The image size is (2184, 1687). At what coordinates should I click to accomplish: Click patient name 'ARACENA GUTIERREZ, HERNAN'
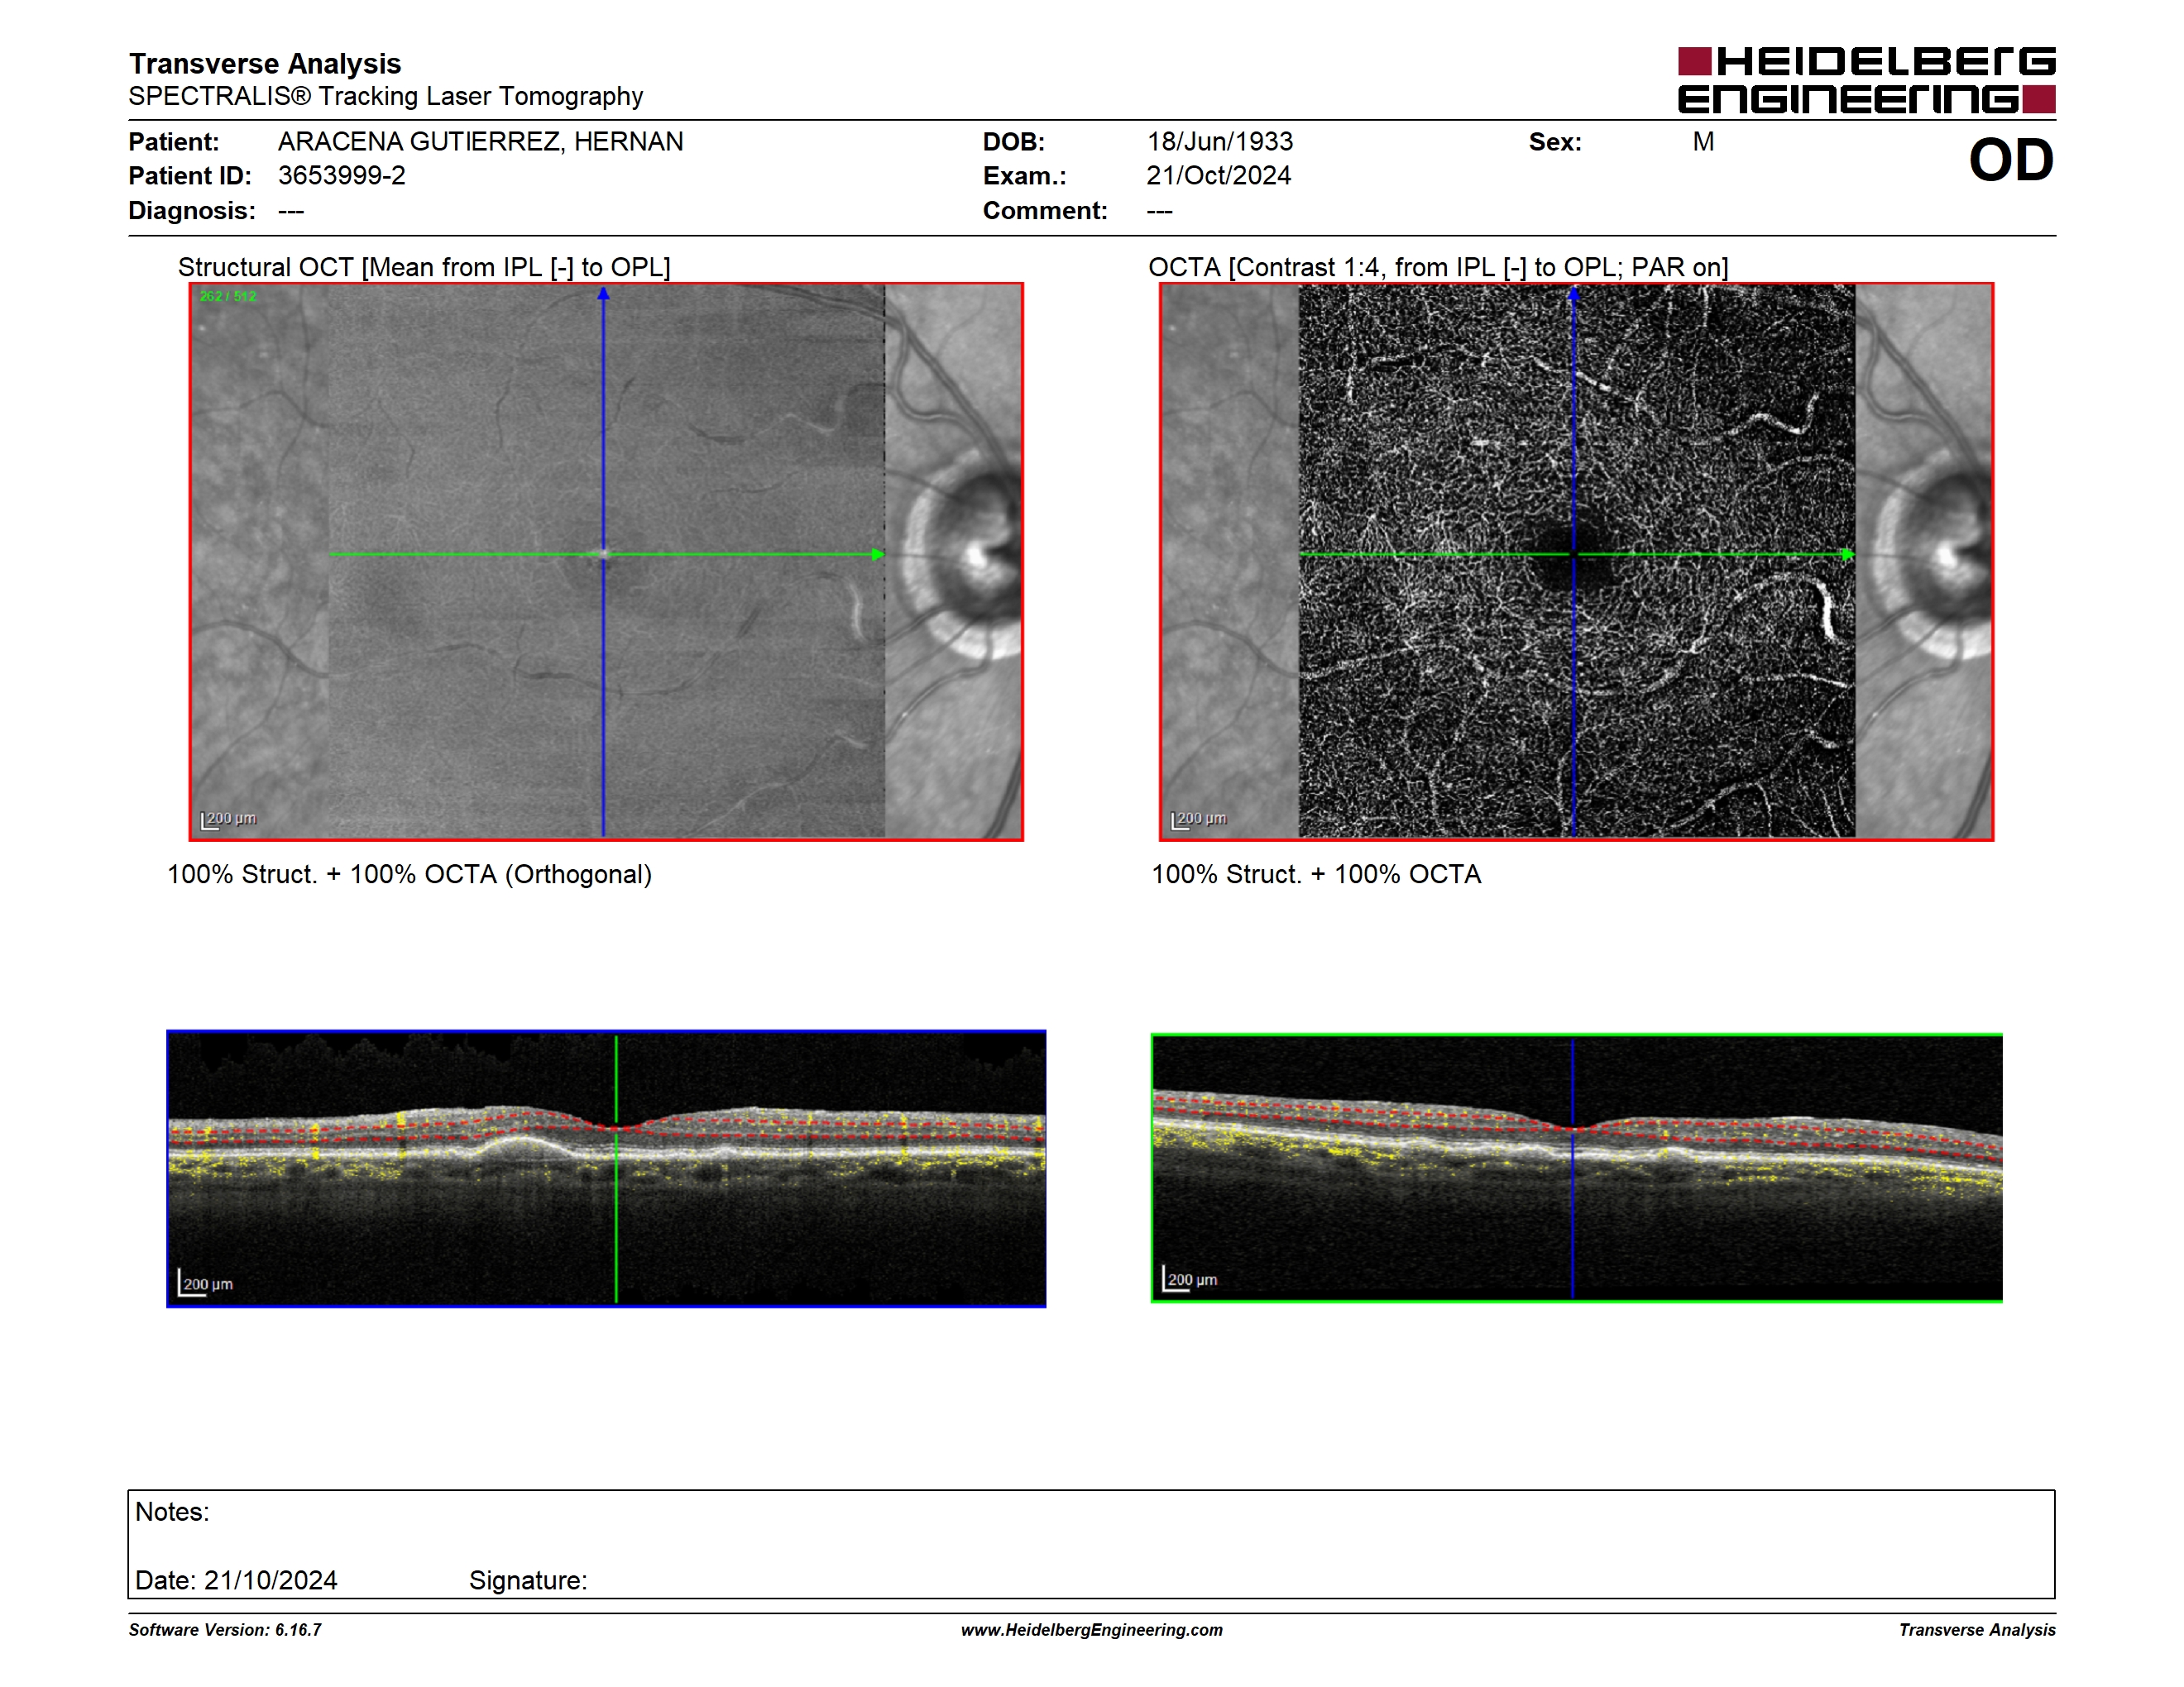(x=481, y=142)
